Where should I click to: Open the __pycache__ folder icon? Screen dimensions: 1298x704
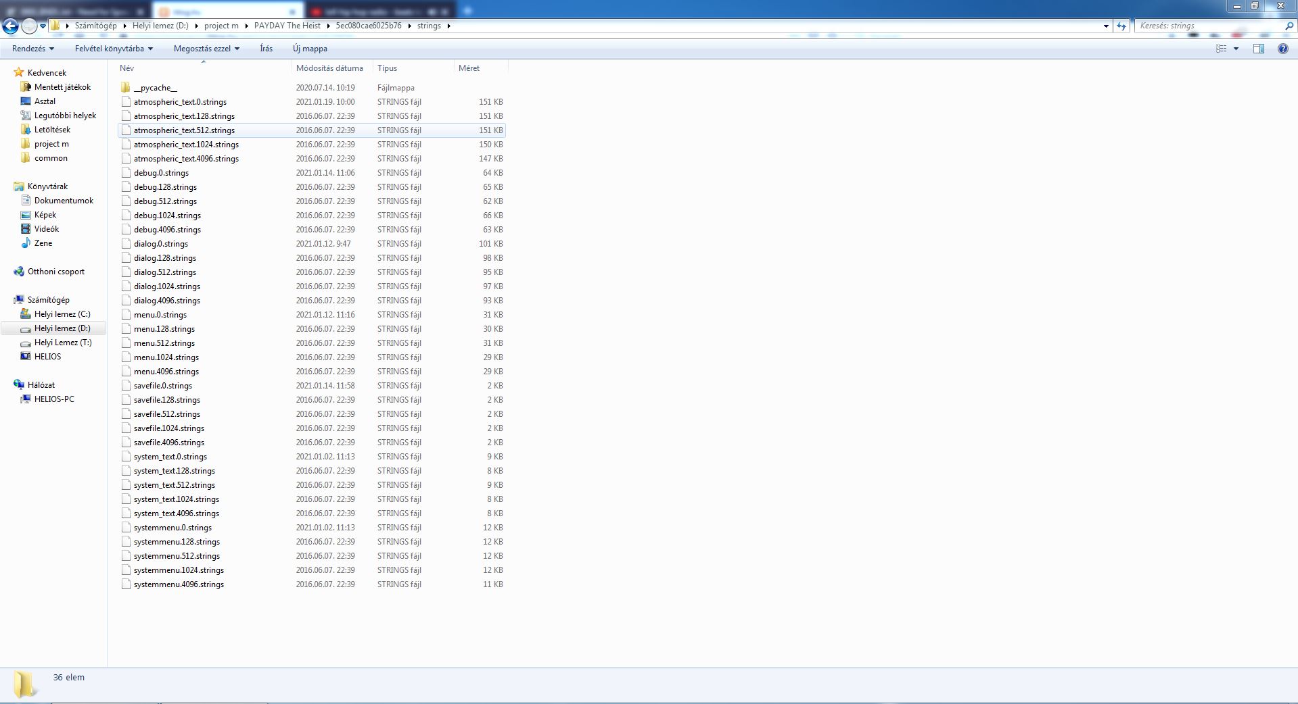pos(126,88)
